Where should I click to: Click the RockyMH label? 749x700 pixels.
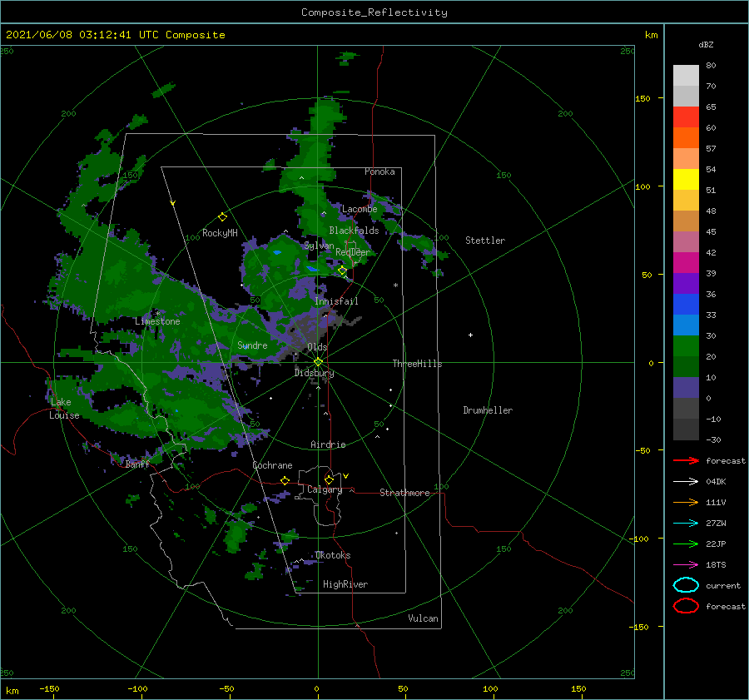click(x=220, y=233)
